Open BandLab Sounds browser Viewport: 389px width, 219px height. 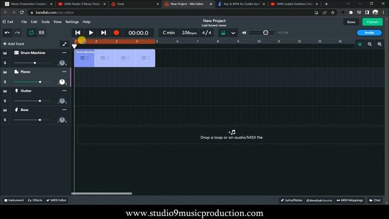[x=319, y=200]
